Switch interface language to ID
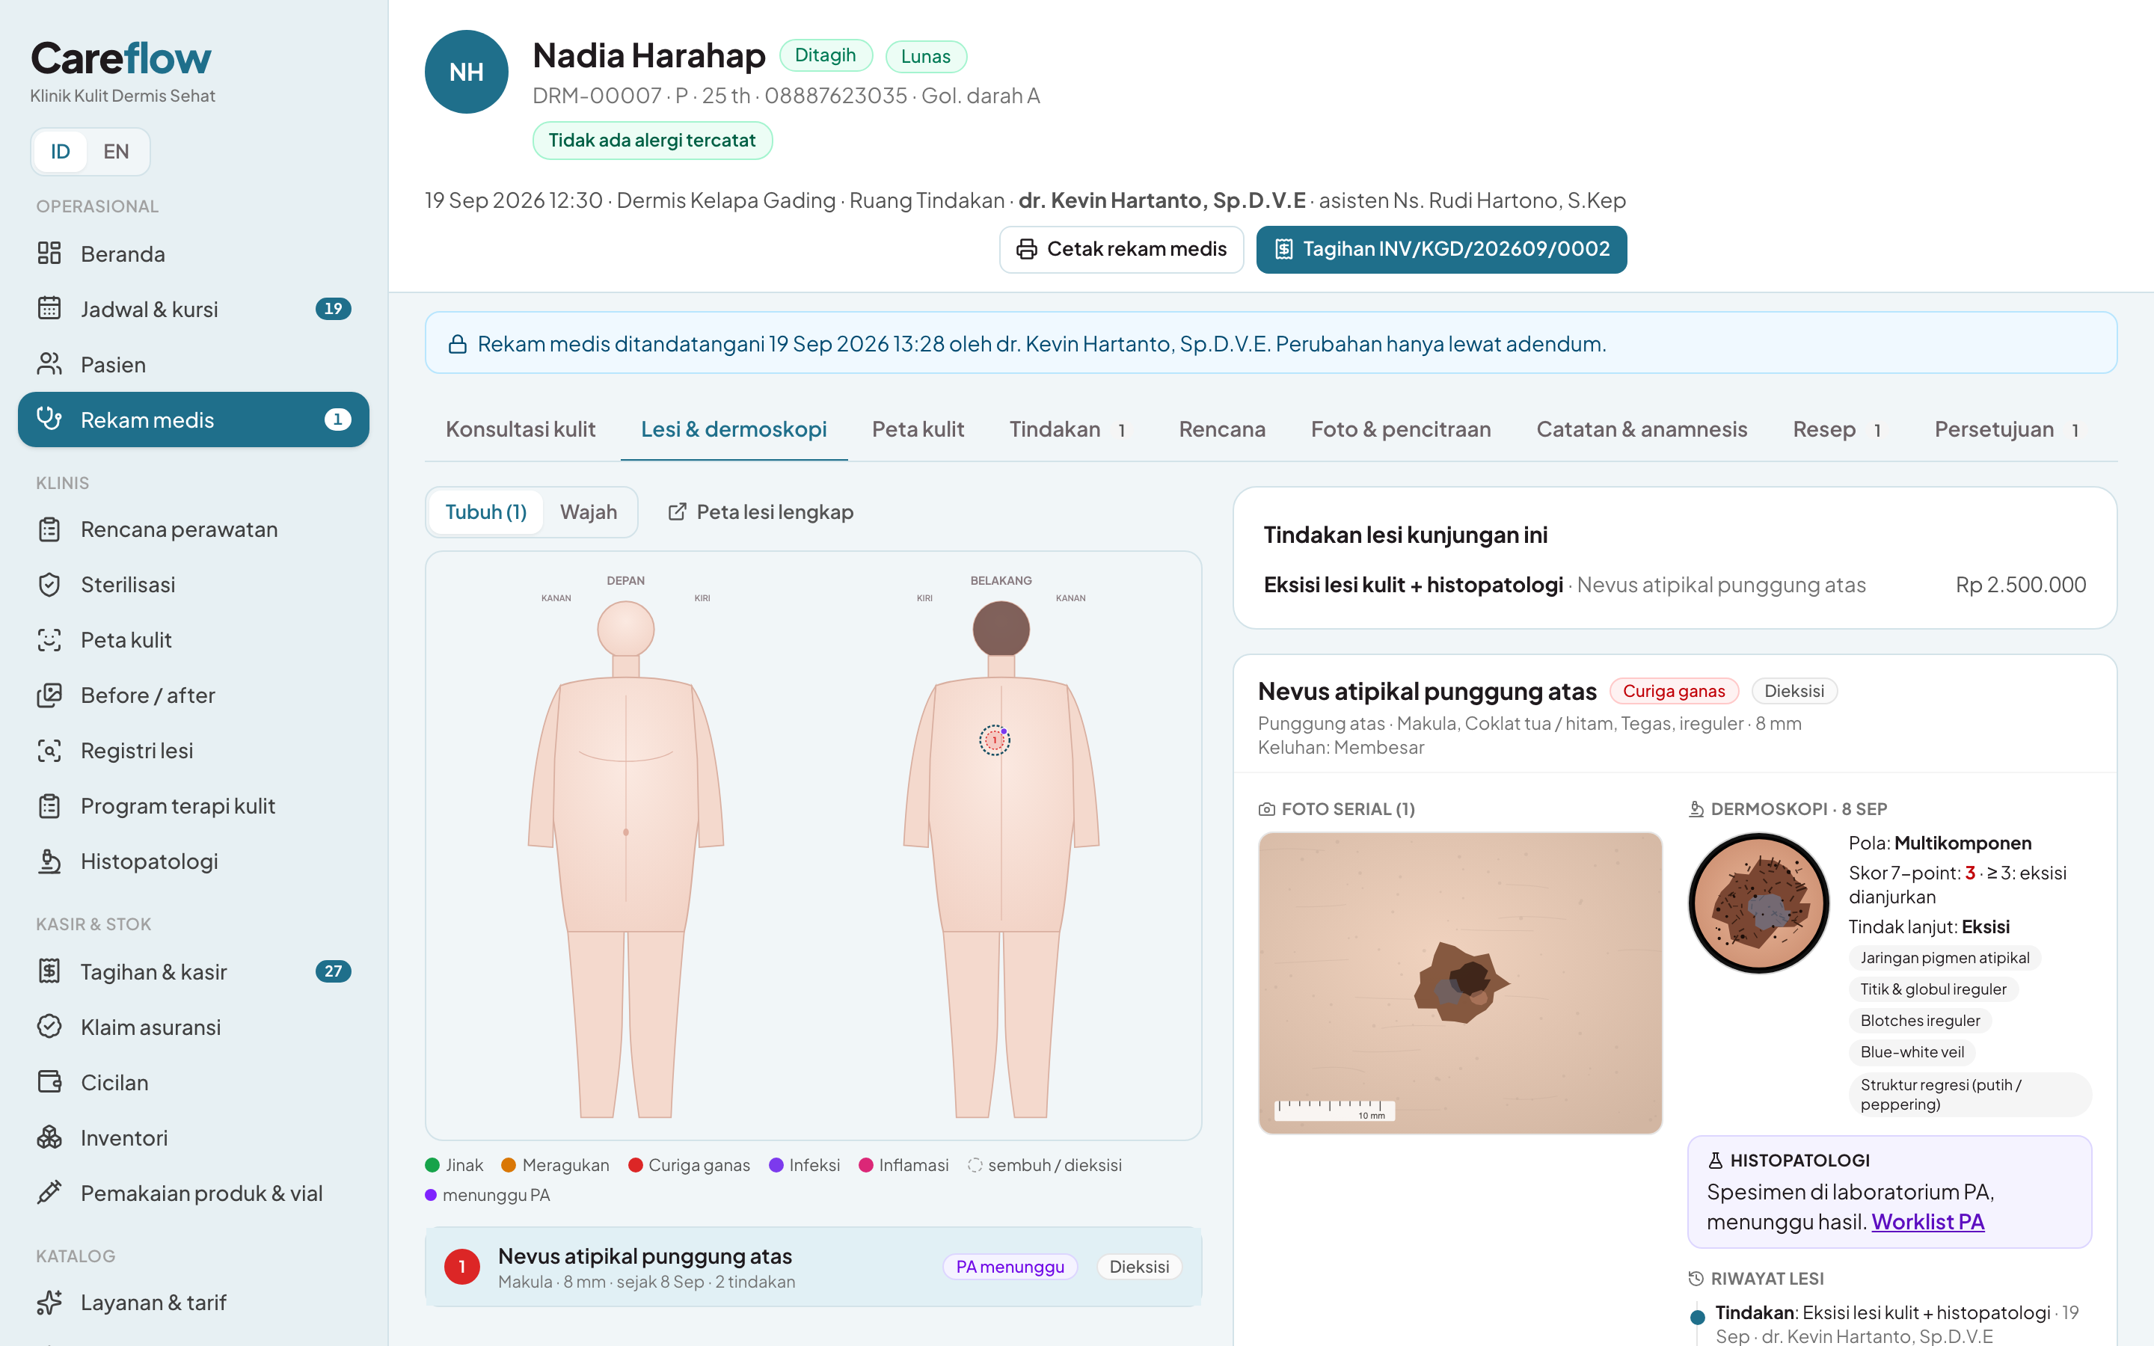Image resolution: width=2154 pixels, height=1346 pixels. click(x=61, y=151)
